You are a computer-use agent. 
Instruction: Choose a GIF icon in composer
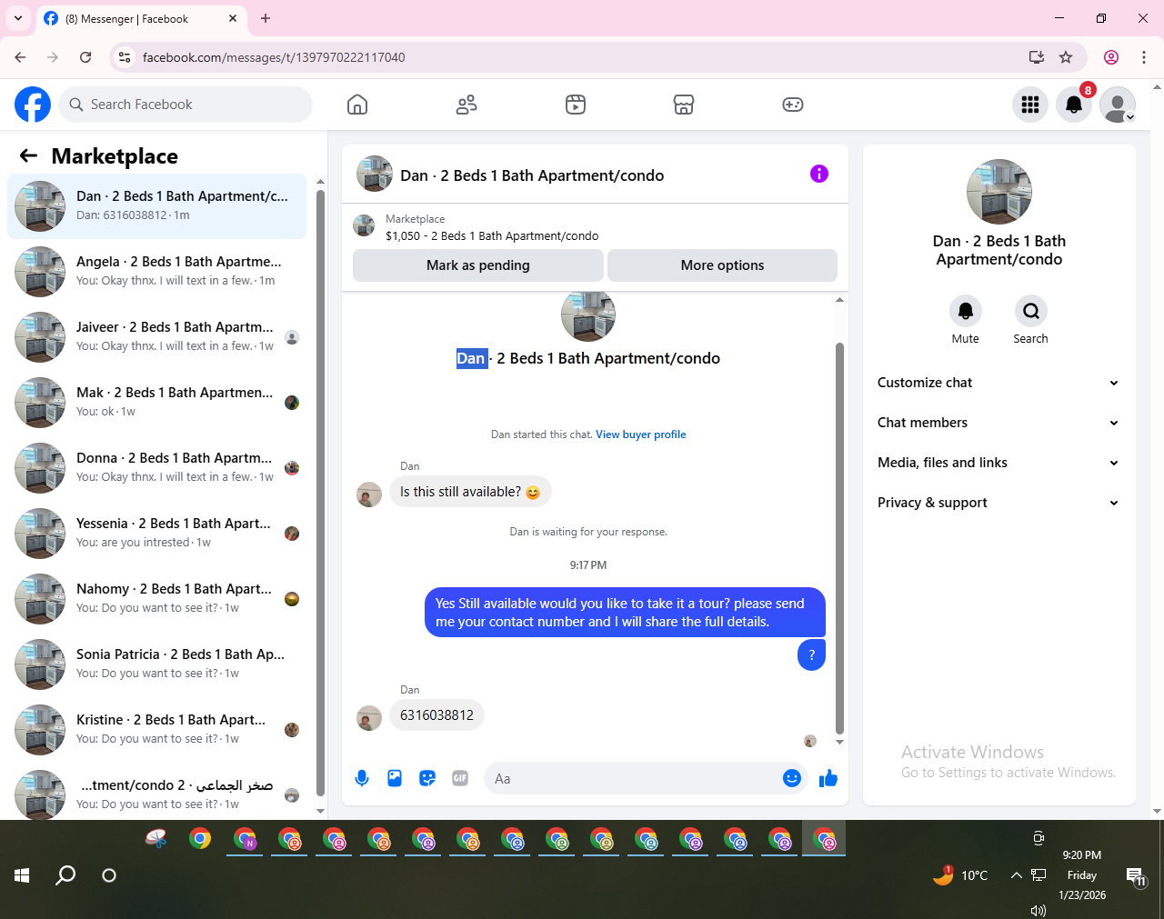[x=460, y=778]
